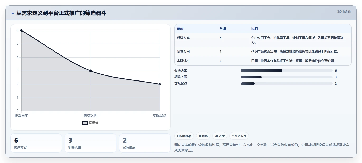The width and height of the screenshot is (362, 163).
Task: Click the 候选方案 table row cell
Action: point(183,38)
